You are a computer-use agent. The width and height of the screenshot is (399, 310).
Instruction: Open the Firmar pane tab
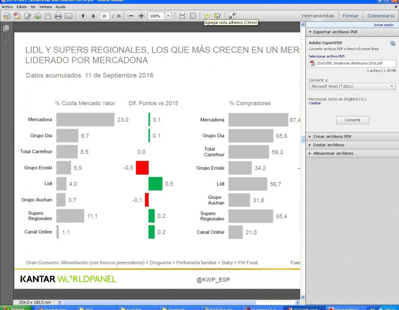tap(350, 16)
